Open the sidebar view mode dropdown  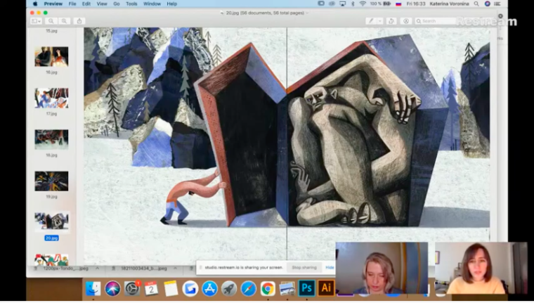(x=37, y=21)
